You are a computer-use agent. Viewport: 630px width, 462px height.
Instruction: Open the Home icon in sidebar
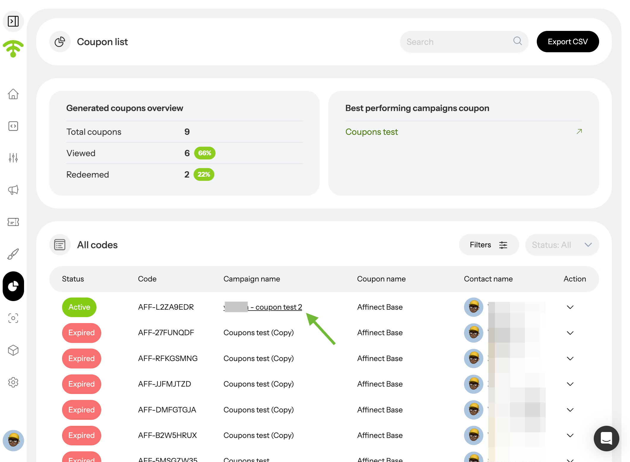click(13, 94)
